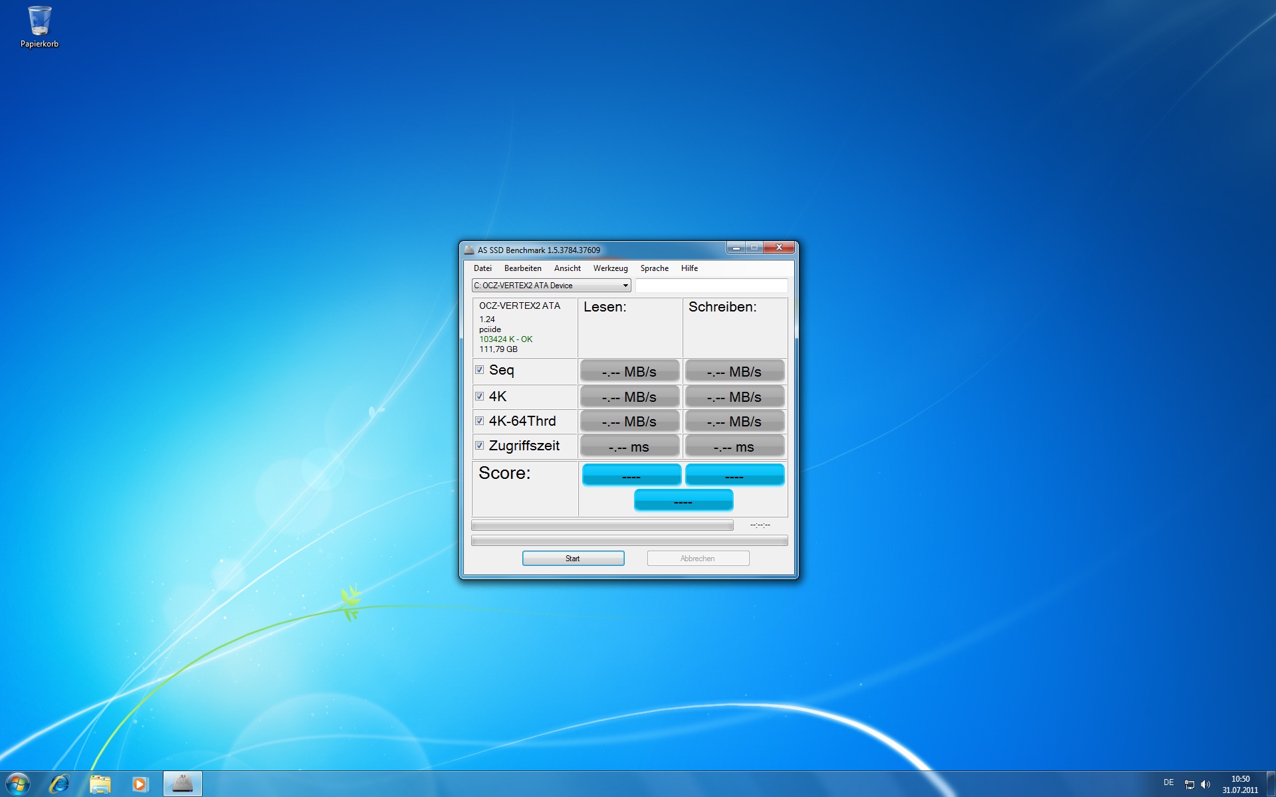Click the DE language indicator in the taskbar
The width and height of the screenshot is (1276, 797).
[x=1168, y=782]
